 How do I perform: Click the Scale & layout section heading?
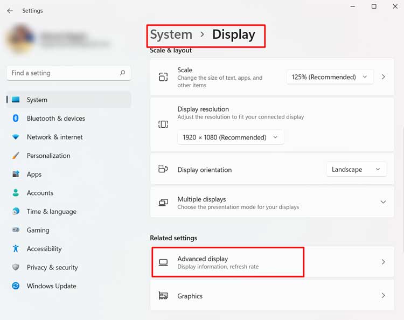click(171, 51)
